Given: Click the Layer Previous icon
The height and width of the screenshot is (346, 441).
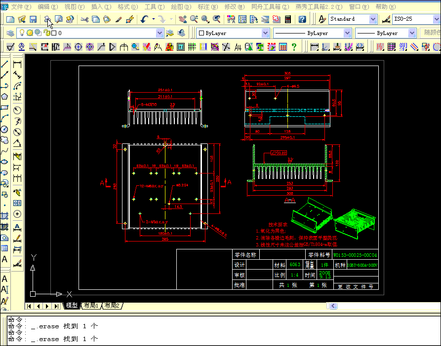Looking at the screenshot, I should coord(181,33).
